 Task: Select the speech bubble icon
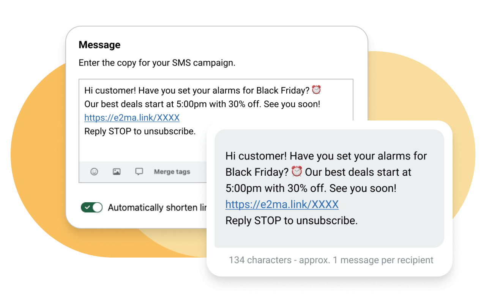click(139, 172)
